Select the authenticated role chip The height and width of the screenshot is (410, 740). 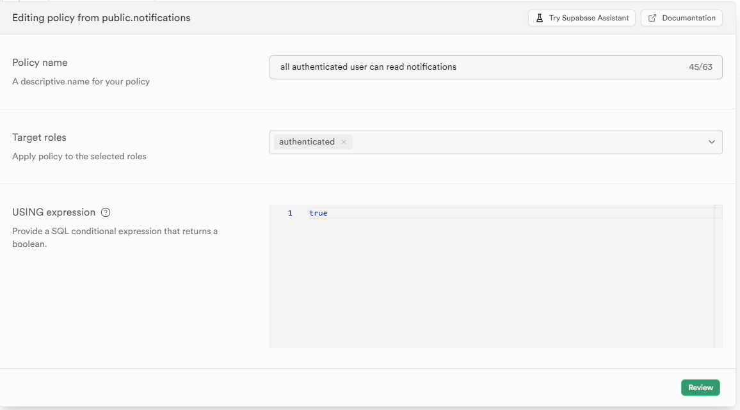tap(307, 142)
